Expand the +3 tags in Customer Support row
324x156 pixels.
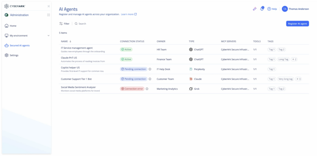coord(298,79)
